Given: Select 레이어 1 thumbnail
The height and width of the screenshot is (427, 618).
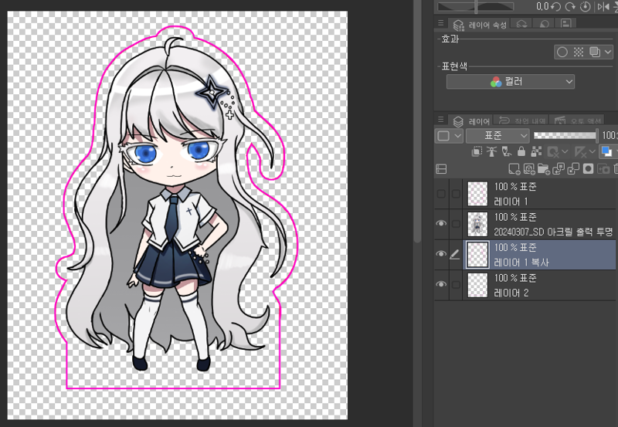Looking at the screenshot, I should [477, 194].
